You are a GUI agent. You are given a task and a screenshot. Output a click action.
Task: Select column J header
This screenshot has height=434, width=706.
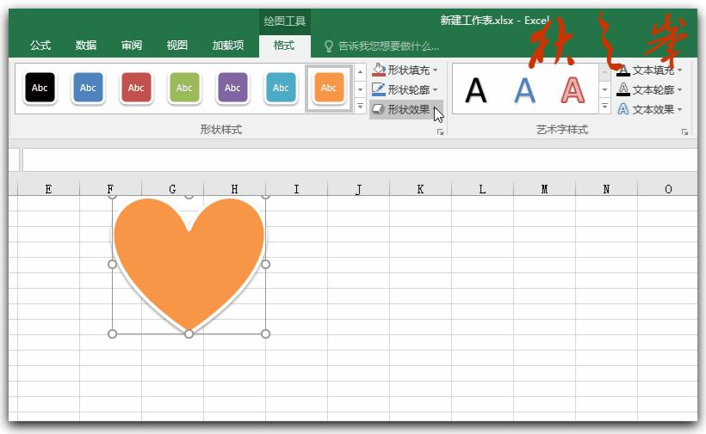click(358, 189)
